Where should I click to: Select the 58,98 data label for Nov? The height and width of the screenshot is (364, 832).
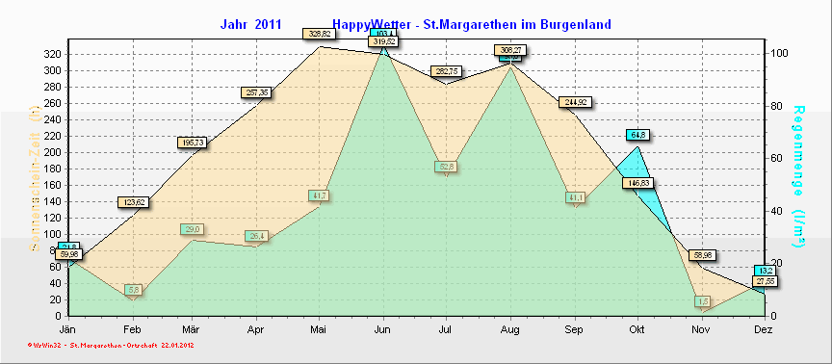click(703, 255)
